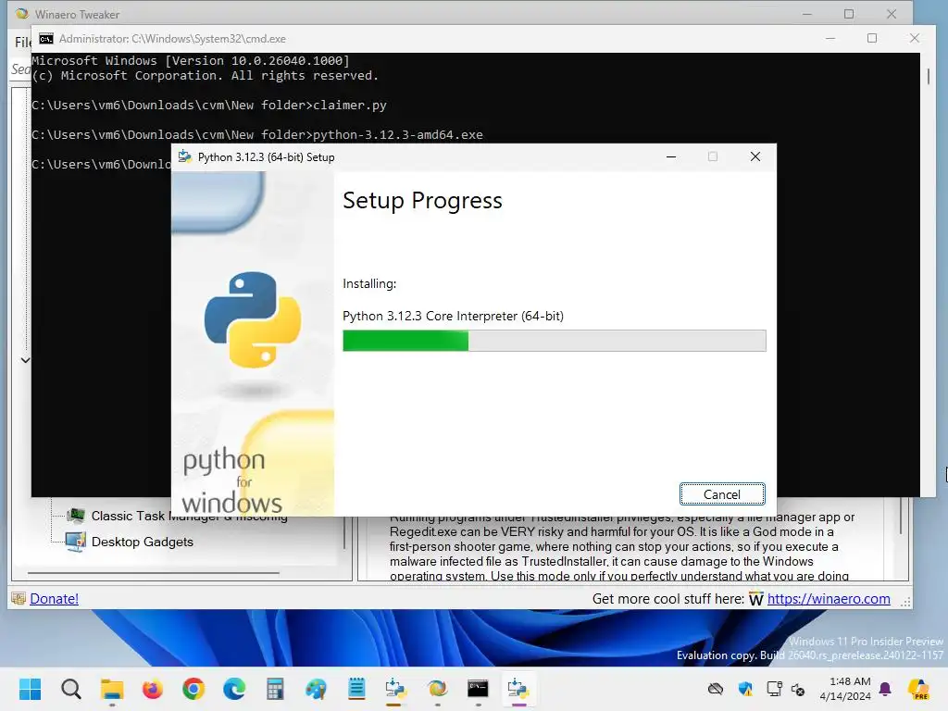948x711 pixels.
Task: Minimize the Administrator cmd.exe window
Action: click(830, 38)
